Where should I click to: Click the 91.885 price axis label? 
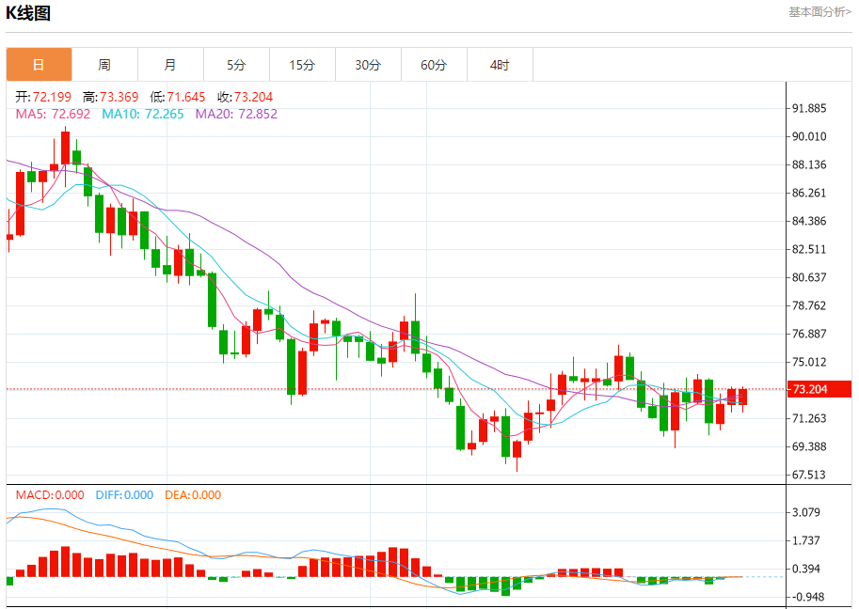[x=809, y=108]
